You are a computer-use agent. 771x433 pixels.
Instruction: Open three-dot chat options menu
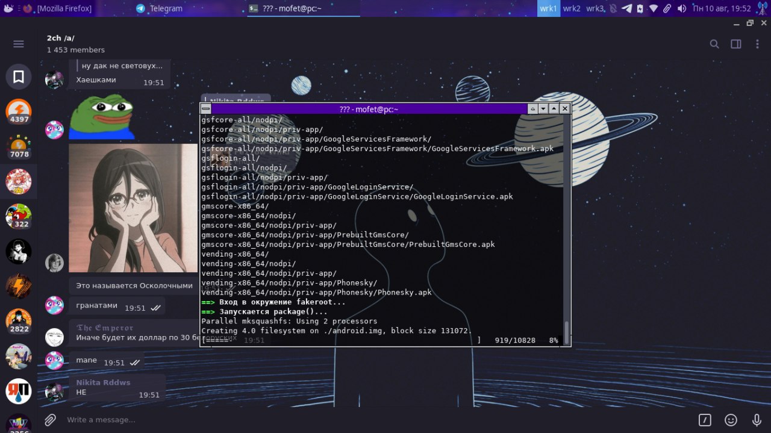click(x=757, y=44)
